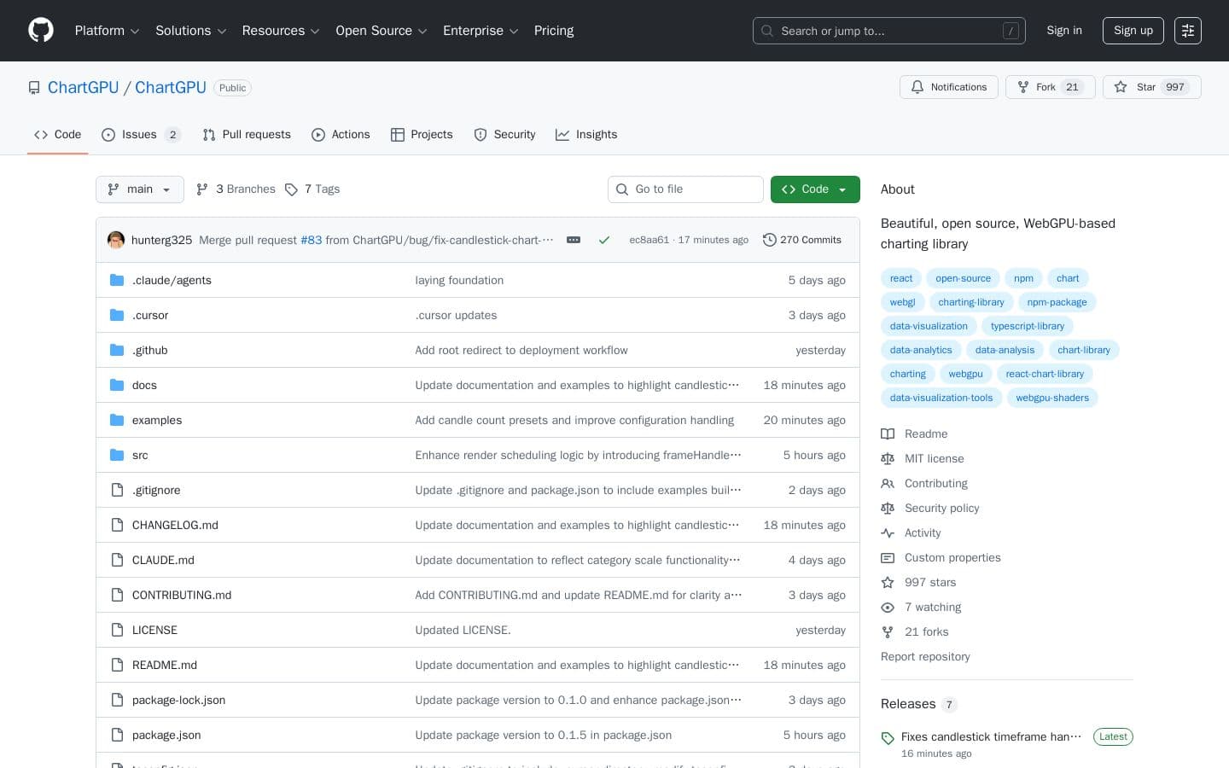Click the Security shield icon

click(481, 135)
